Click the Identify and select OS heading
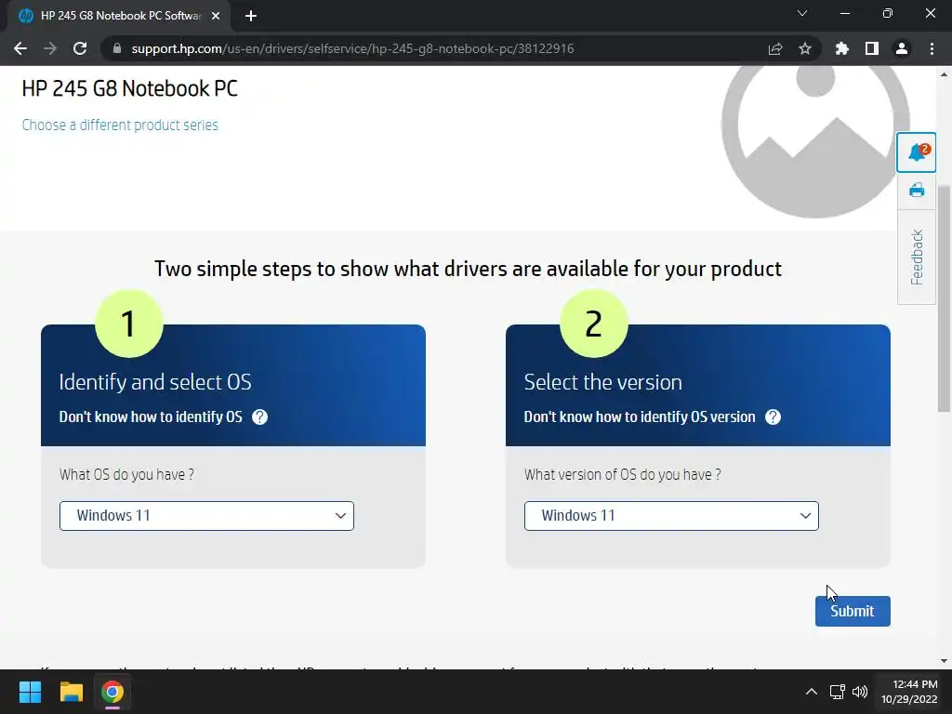Screen dimensions: 952x714 click(x=155, y=382)
